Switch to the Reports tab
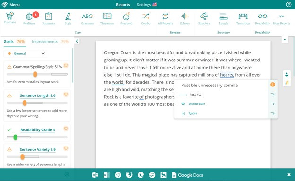 (122, 5)
